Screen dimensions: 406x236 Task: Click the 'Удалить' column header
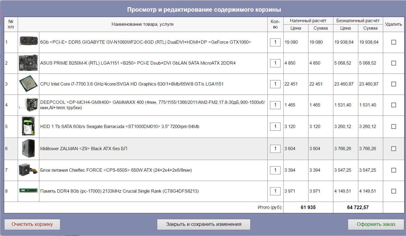393,24
